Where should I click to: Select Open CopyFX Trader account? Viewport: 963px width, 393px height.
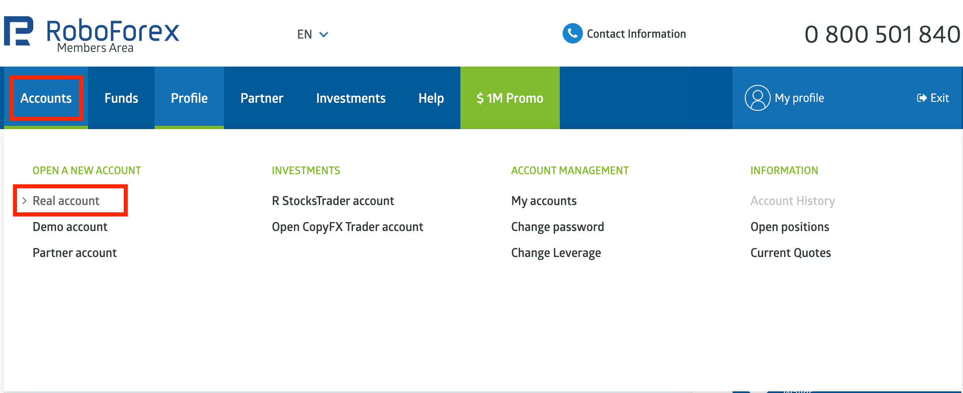[347, 227]
